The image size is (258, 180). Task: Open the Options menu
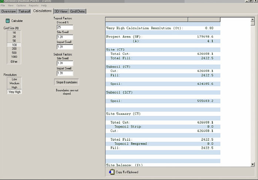[21, 6]
